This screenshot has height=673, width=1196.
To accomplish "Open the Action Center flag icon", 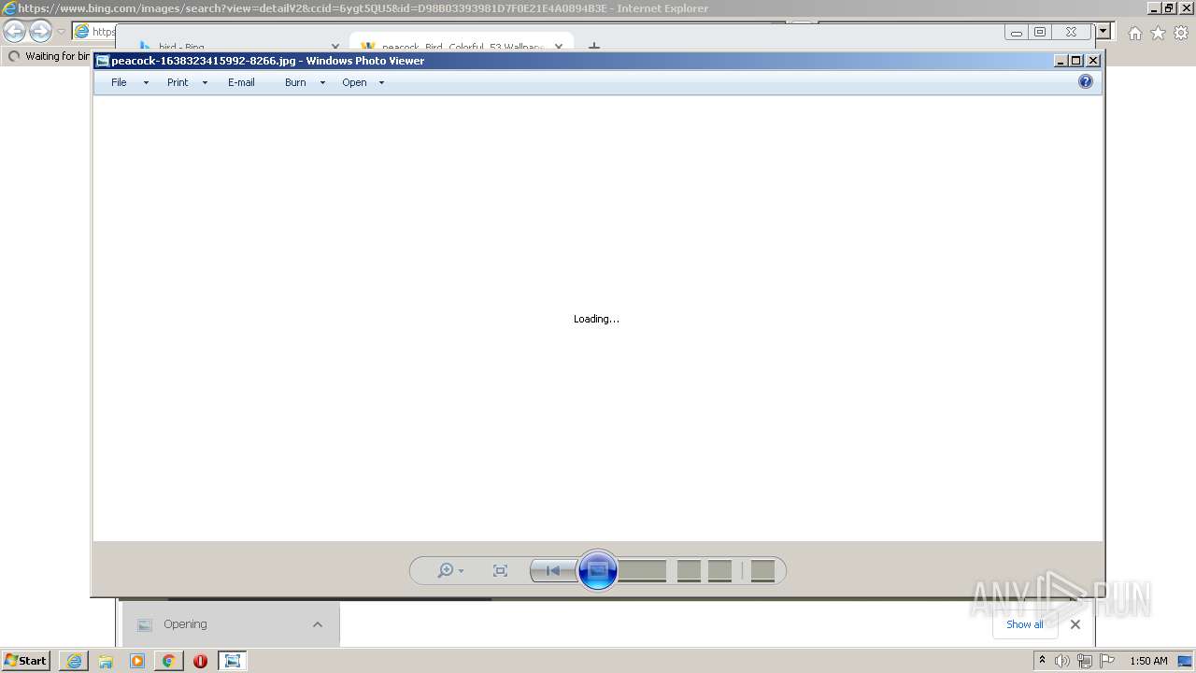I will coord(1106,661).
